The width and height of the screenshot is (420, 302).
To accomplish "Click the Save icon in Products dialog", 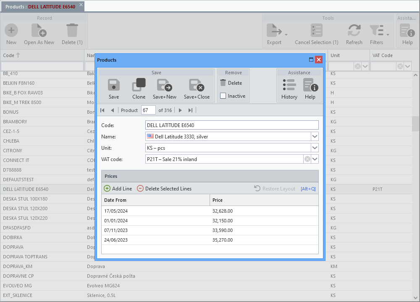I will click(x=113, y=85).
